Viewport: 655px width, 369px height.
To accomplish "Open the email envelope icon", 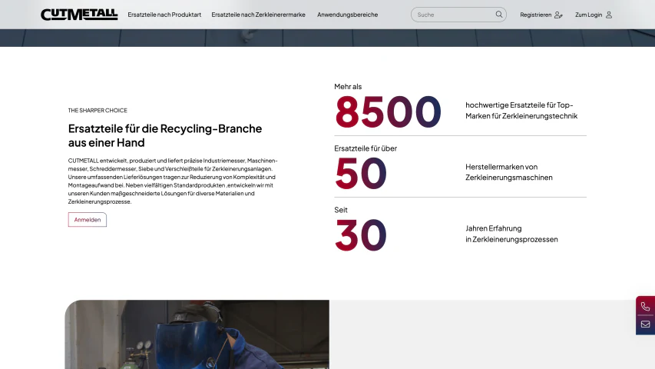I will [x=645, y=324].
